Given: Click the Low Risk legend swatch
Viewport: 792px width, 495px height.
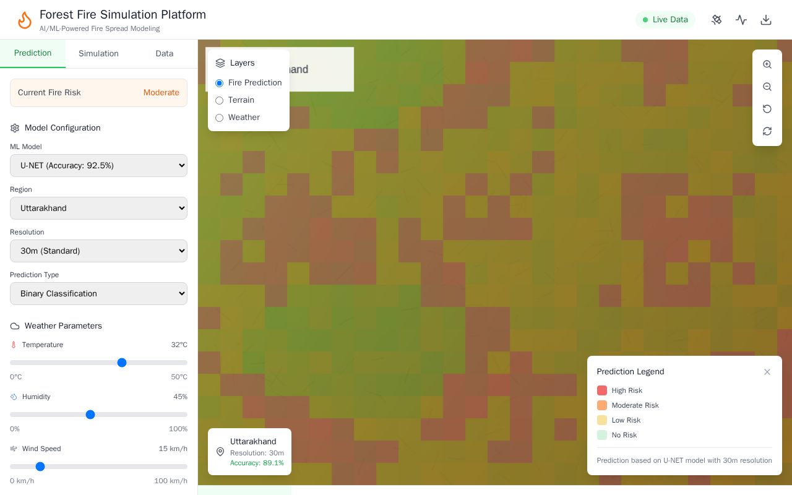Looking at the screenshot, I should pyautogui.click(x=602, y=420).
